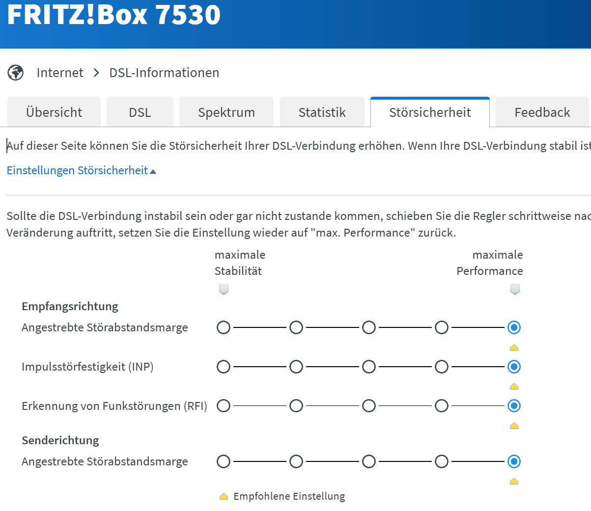The image size is (591, 511).
Task: Select fourth step for Senderichtung Störabstandsmarge
Action: pos(442,461)
